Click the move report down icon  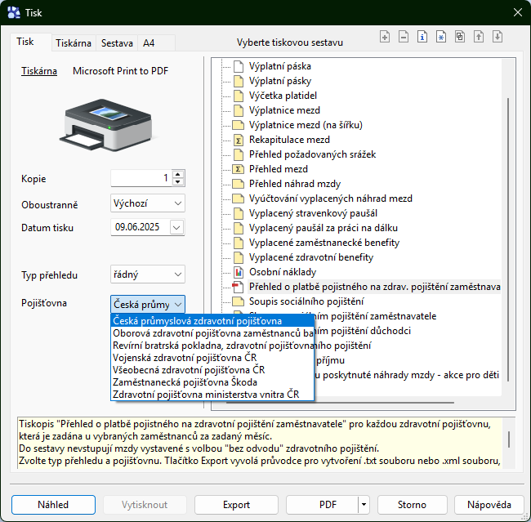[x=498, y=37]
